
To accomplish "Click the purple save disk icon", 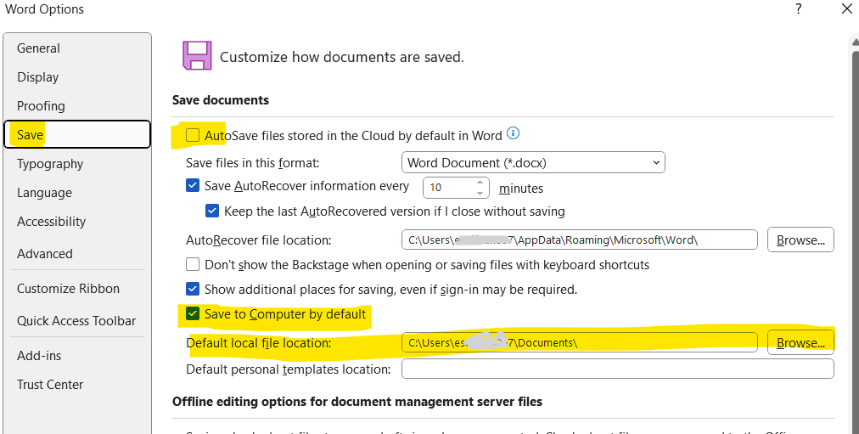I will pyautogui.click(x=197, y=55).
